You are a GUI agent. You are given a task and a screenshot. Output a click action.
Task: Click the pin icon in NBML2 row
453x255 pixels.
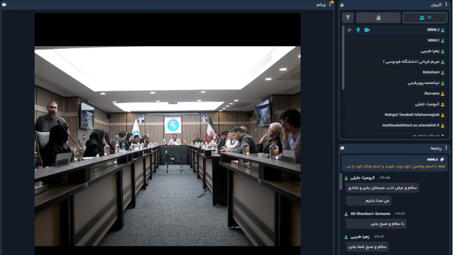click(349, 30)
